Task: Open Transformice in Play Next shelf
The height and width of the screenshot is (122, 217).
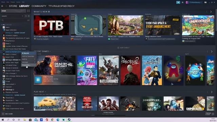Action: click(x=55, y=103)
